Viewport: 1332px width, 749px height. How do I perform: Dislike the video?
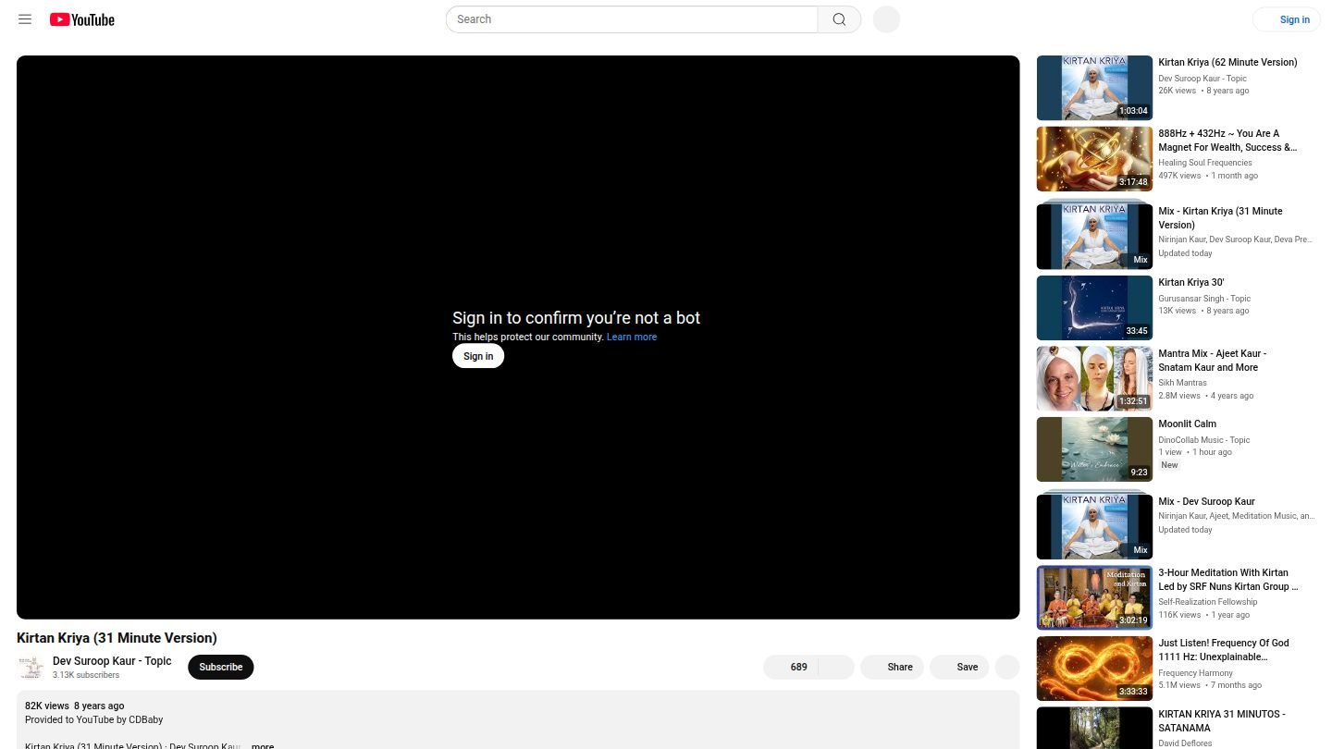coord(836,667)
